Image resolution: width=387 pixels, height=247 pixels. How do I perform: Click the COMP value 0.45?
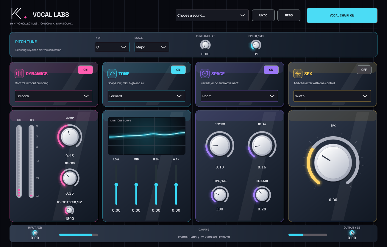pyautogui.click(x=70, y=156)
